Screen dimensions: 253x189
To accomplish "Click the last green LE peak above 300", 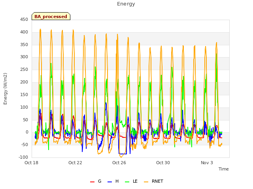I will [x=216, y=54].
